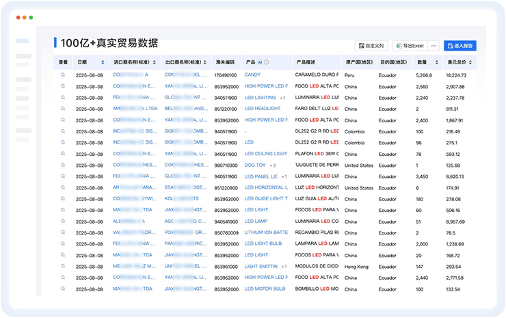This screenshot has height=318, width=506.
Task: Click the HIGH POWER LED product link in second row
Action: coord(265,86)
